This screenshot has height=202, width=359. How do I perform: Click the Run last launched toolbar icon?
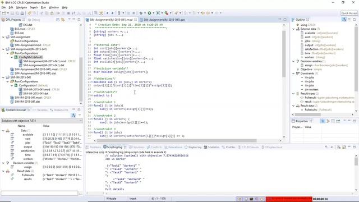pyautogui.click(x=158, y=13)
